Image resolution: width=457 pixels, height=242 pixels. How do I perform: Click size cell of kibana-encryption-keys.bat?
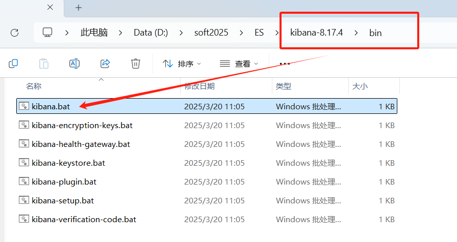tap(387, 125)
